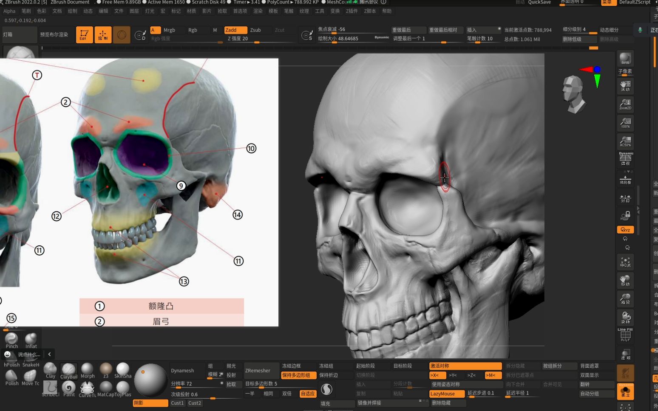658x411 pixels.
Task: Toggle the >X< symmetry axis
Action: 438,375
